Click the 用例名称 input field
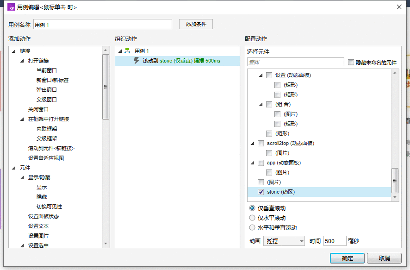 point(103,25)
